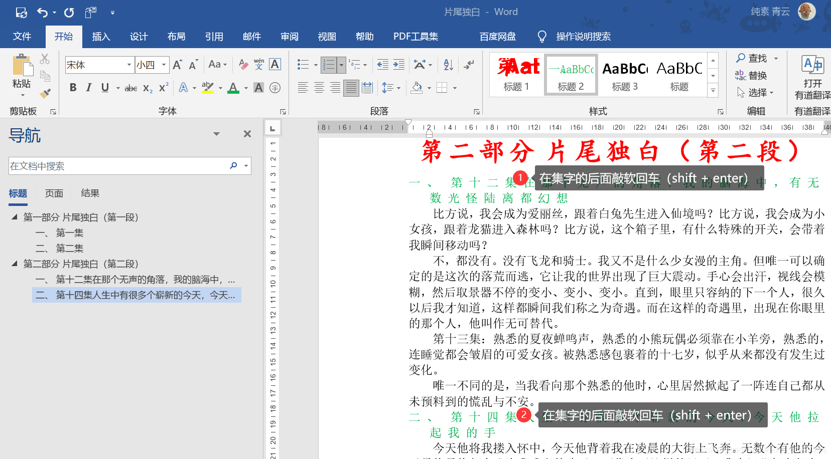Click the multilevel list icon
Image resolution: width=831 pixels, height=459 pixels.
(355, 64)
